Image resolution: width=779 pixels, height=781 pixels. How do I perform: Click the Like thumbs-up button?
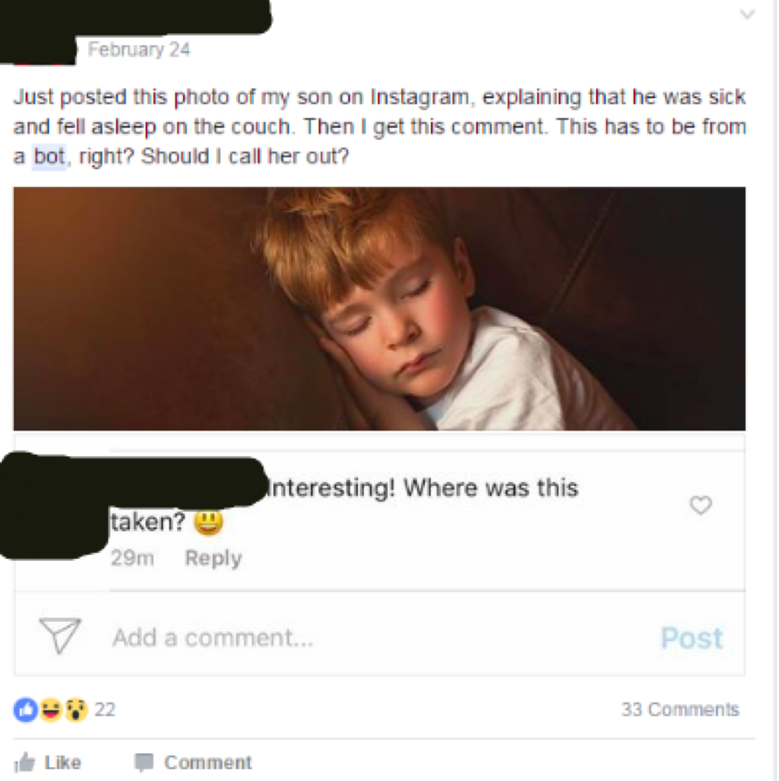tap(48, 762)
